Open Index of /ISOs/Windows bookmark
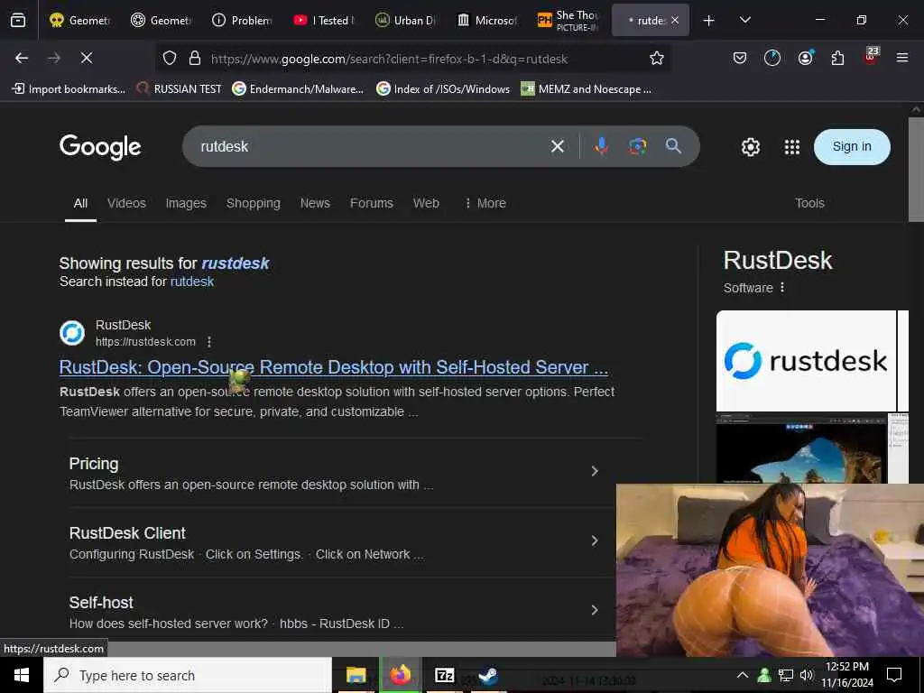Viewport: 924px width, 693px height. [x=443, y=89]
